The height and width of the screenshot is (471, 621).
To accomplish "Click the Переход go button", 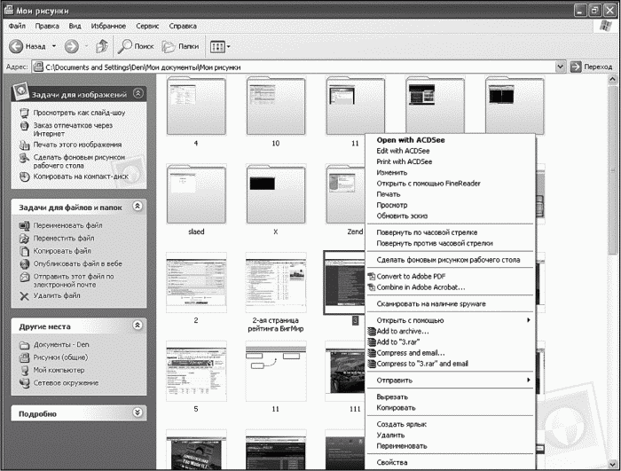I will (592, 67).
